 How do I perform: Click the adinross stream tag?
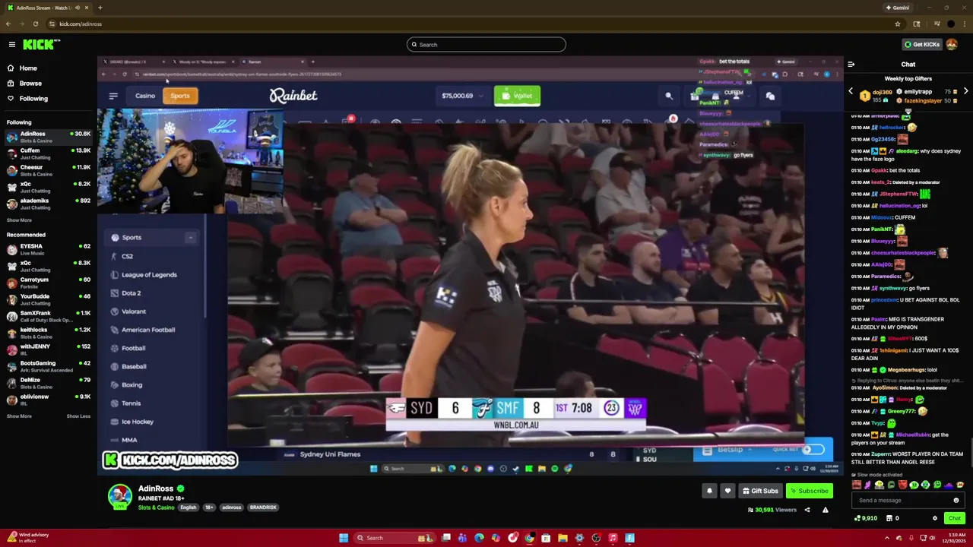[231, 507]
